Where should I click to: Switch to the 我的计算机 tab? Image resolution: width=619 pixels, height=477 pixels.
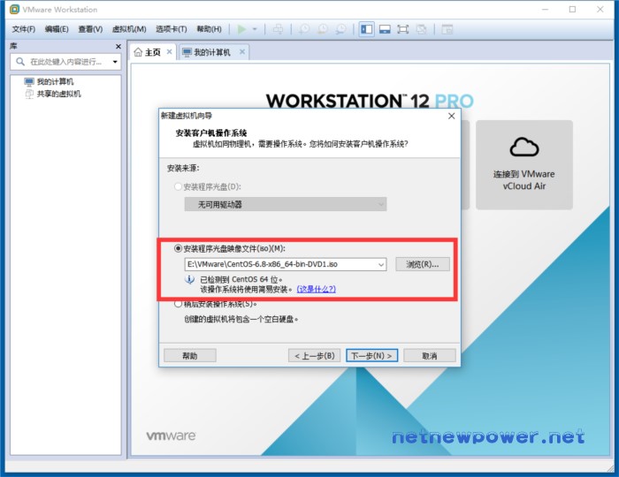click(x=212, y=52)
